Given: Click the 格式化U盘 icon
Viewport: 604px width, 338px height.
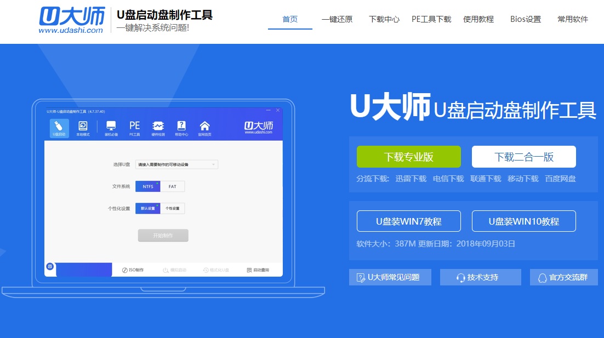Looking at the screenshot, I should (x=216, y=270).
